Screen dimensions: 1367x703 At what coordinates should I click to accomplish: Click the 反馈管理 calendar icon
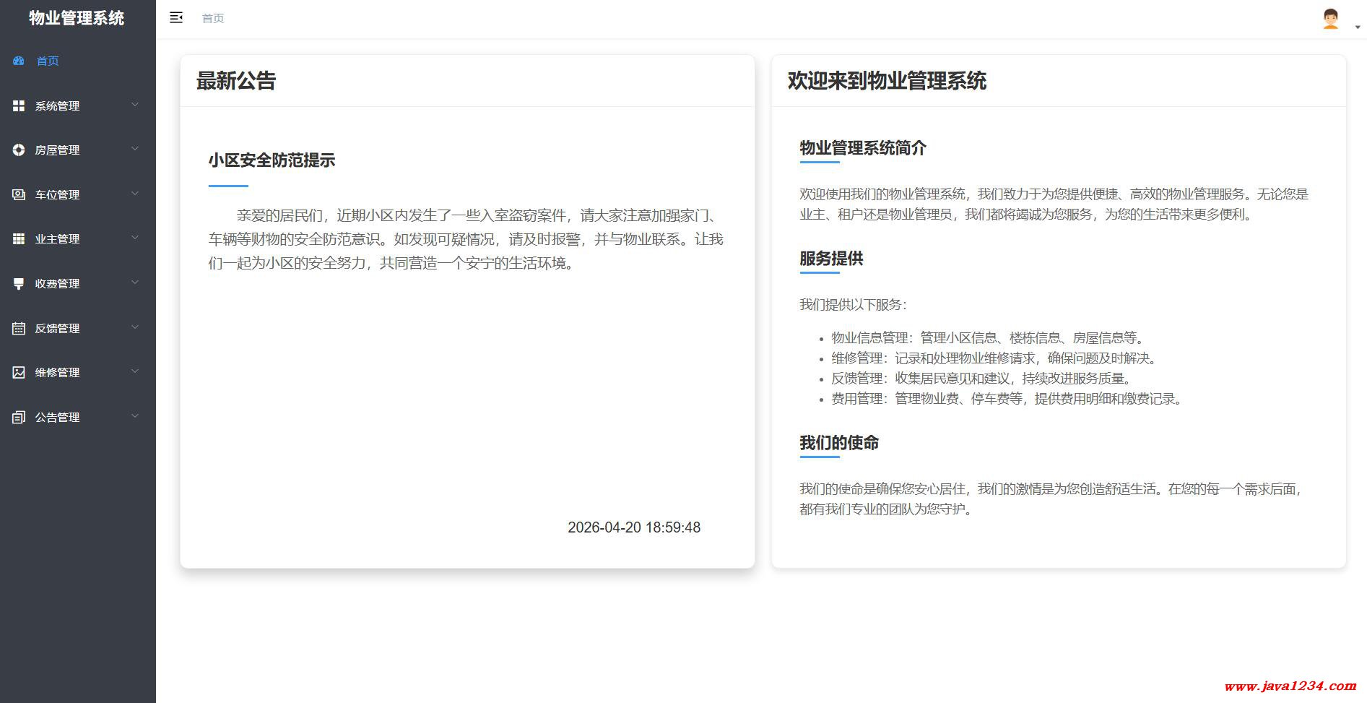coord(19,328)
